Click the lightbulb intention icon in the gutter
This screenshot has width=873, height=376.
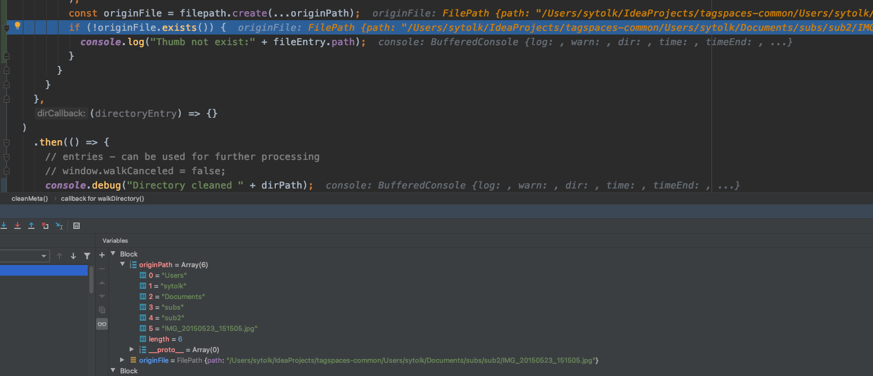point(17,25)
